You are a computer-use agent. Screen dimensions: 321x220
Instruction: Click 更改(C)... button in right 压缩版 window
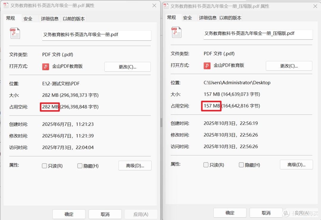[x=289, y=66]
